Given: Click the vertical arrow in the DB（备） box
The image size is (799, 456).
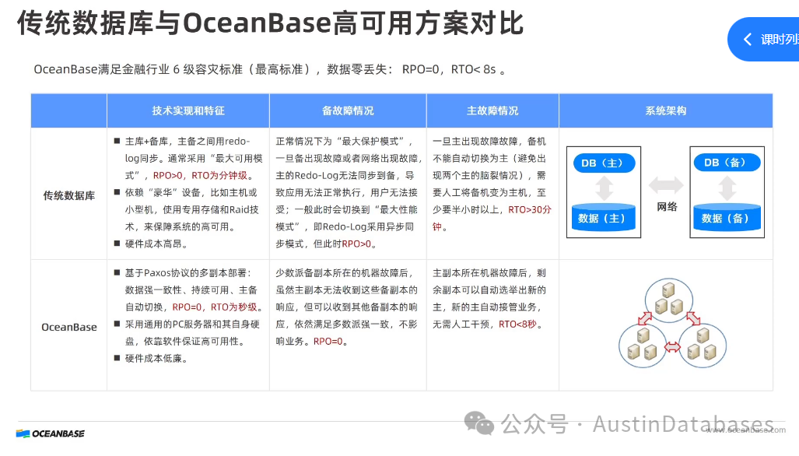Looking at the screenshot, I should [x=727, y=188].
